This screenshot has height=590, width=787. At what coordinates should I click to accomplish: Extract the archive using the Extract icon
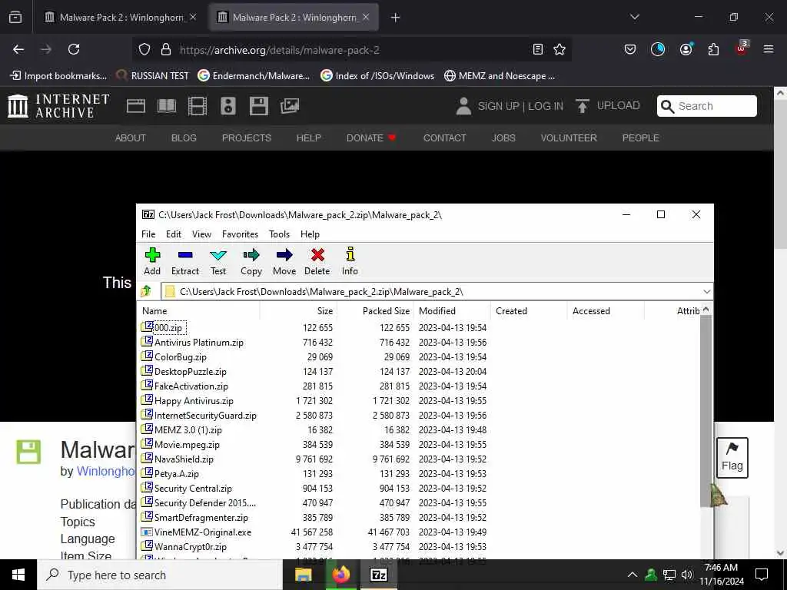pyautogui.click(x=185, y=261)
